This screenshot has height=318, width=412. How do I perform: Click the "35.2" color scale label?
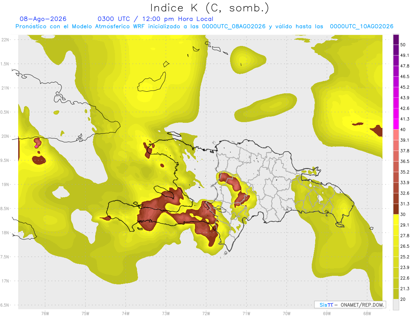pyautogui.click(x=405, y=172)
